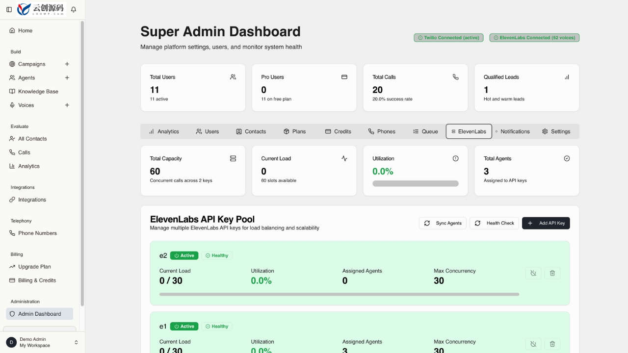
Task: Open the notifications bell icon
Action: (74, 9)
